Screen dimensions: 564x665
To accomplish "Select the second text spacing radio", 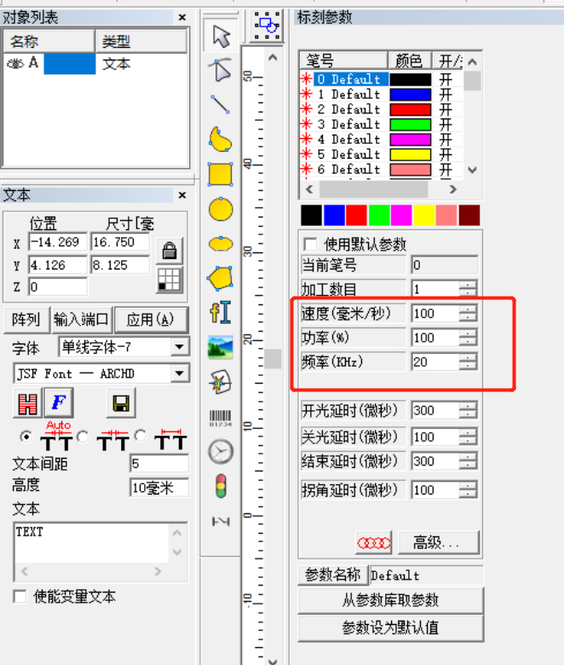I will click(83, 437).
